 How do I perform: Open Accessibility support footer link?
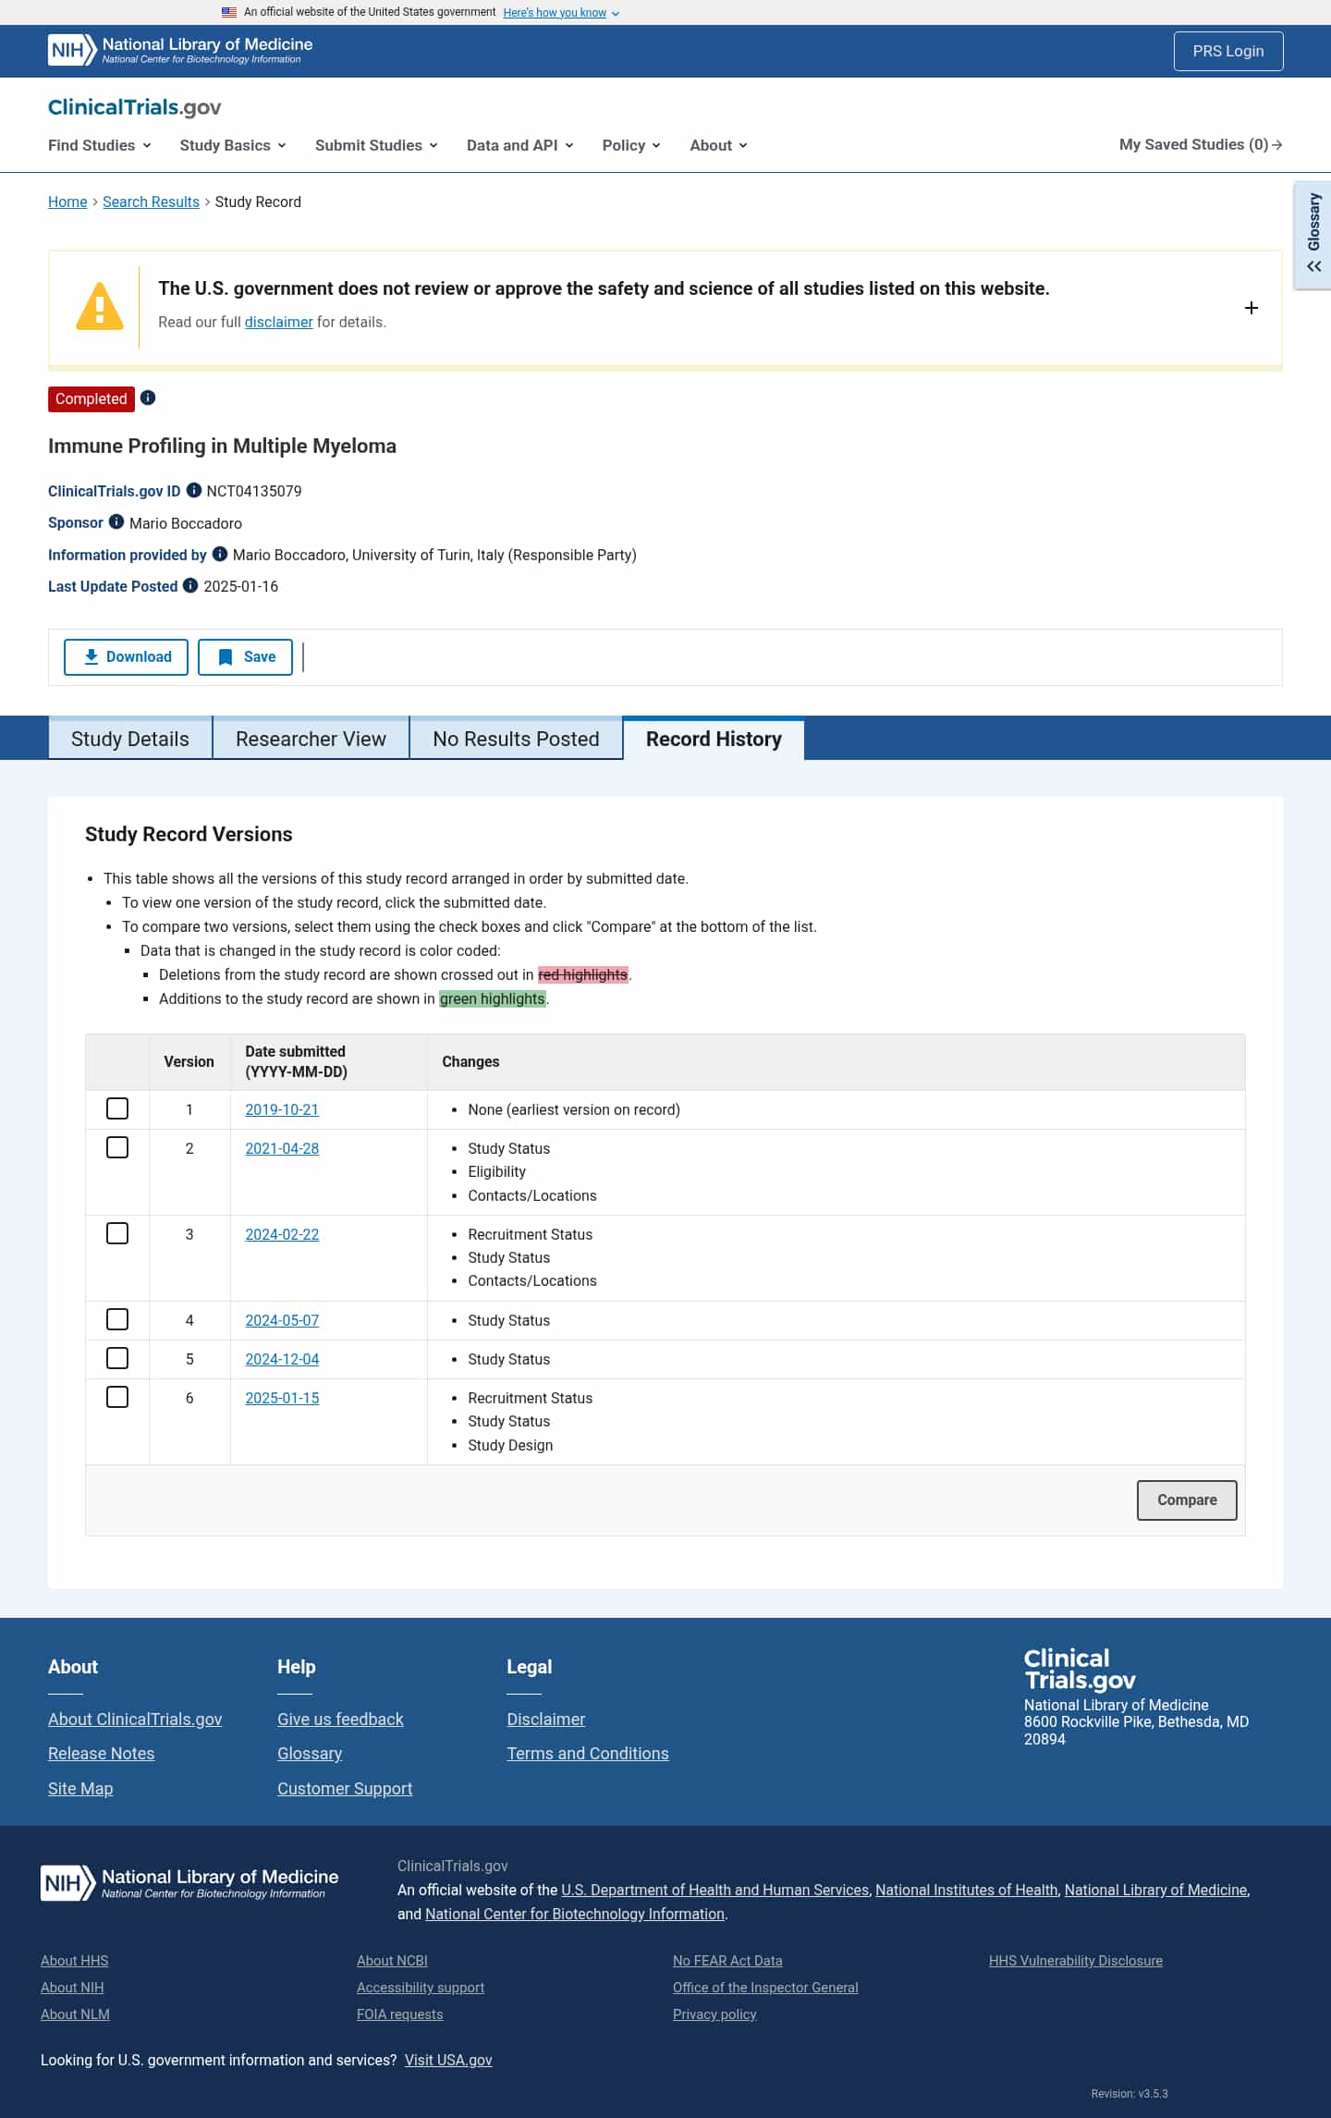421,1987
